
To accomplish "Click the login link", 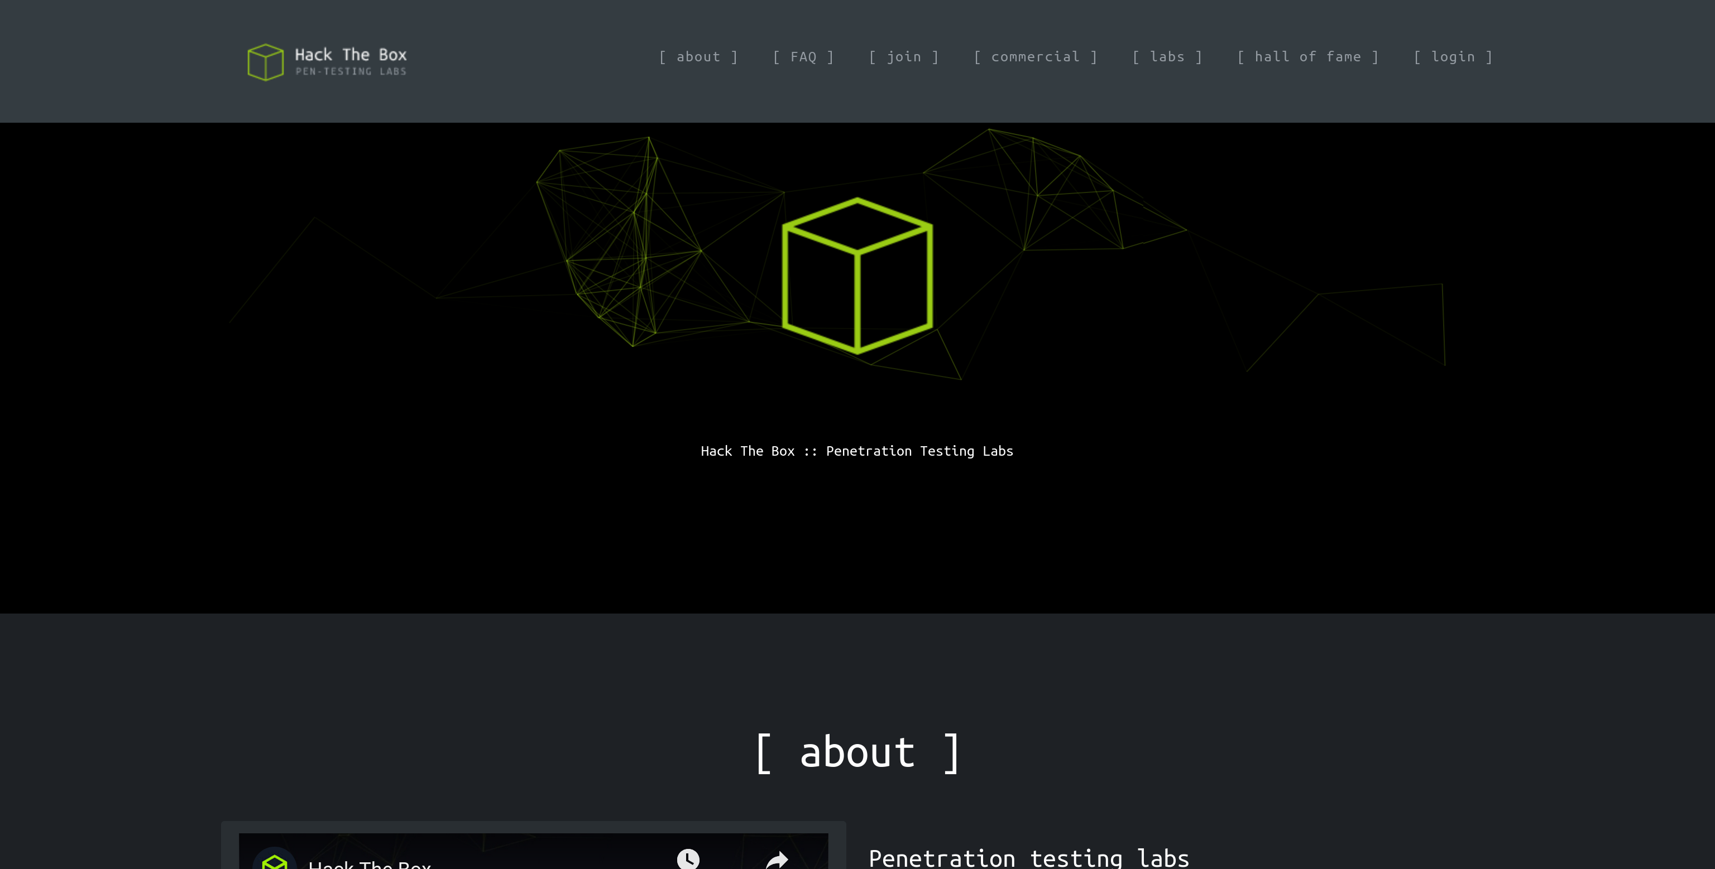I will coord(1453,57).
